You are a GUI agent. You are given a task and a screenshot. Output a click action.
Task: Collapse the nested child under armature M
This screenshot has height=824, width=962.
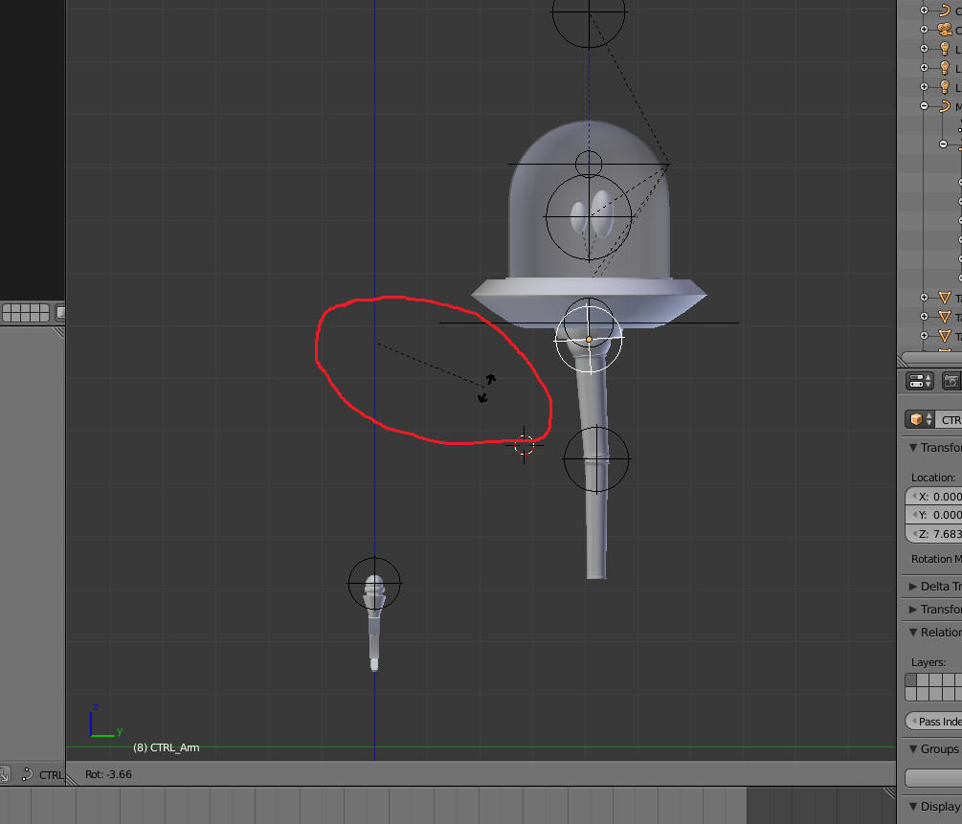(944, 145)
